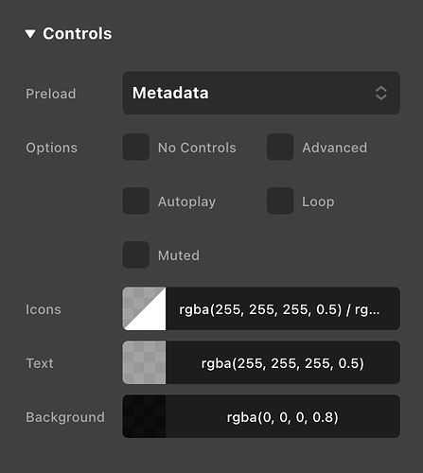Image resolution: width=423 pixels, height=473 pixels.
Task: Open the Preload Metadata dropdown
Action: (261, 93)
